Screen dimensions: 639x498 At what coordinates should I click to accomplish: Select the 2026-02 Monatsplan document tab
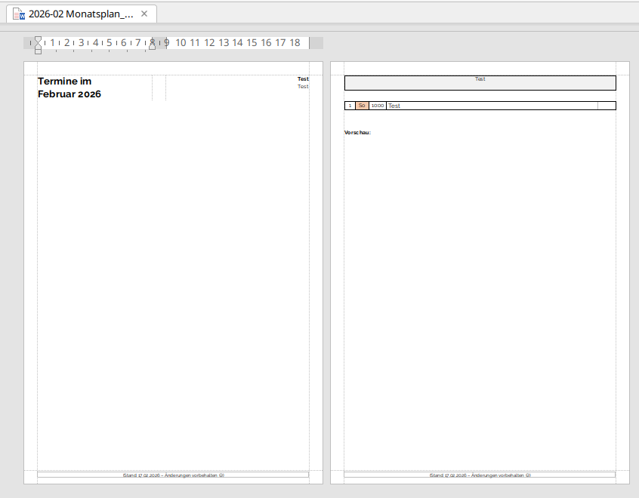[81, 14]
